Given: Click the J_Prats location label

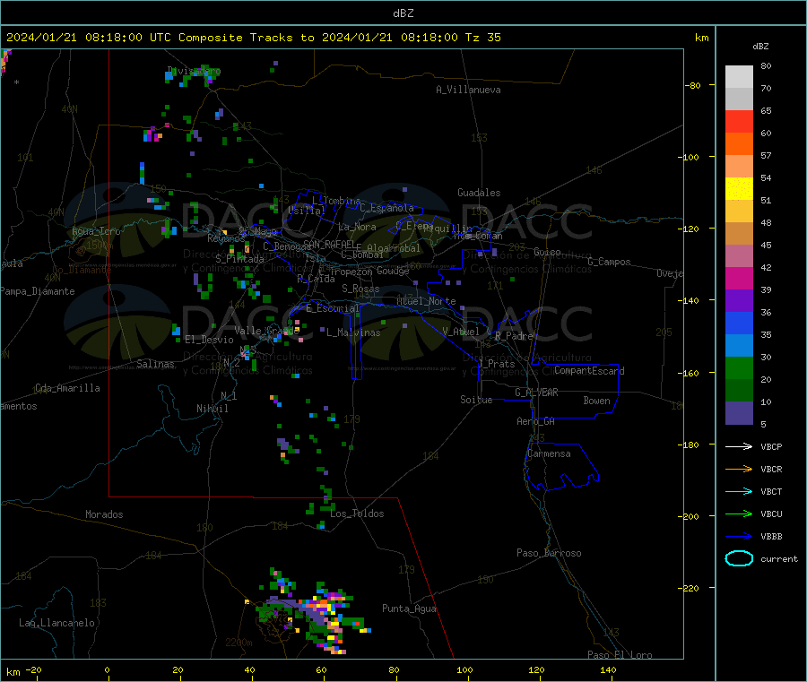Looking at the screenshot, I should [497, 363].
